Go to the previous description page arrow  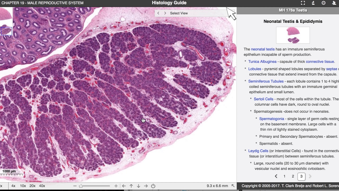tap(276, 176)
